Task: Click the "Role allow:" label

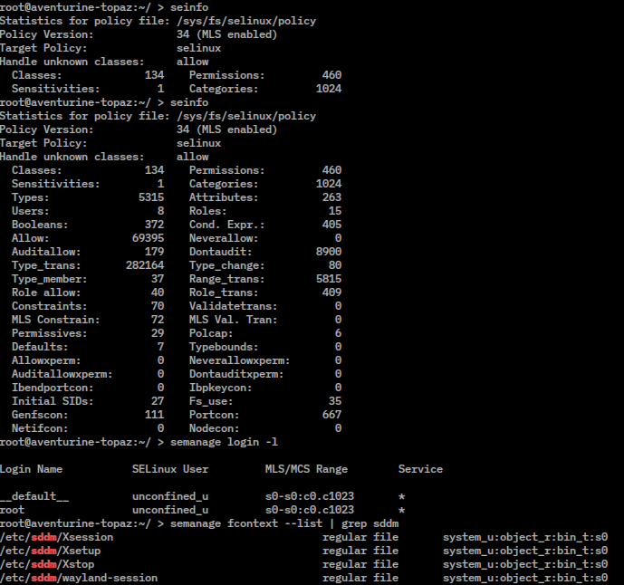Action: [46, 292]
